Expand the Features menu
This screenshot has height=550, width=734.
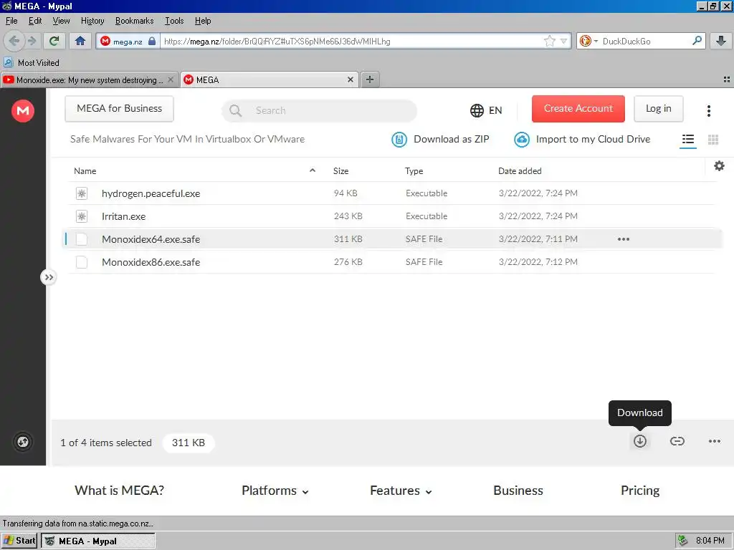coord(401,491)
